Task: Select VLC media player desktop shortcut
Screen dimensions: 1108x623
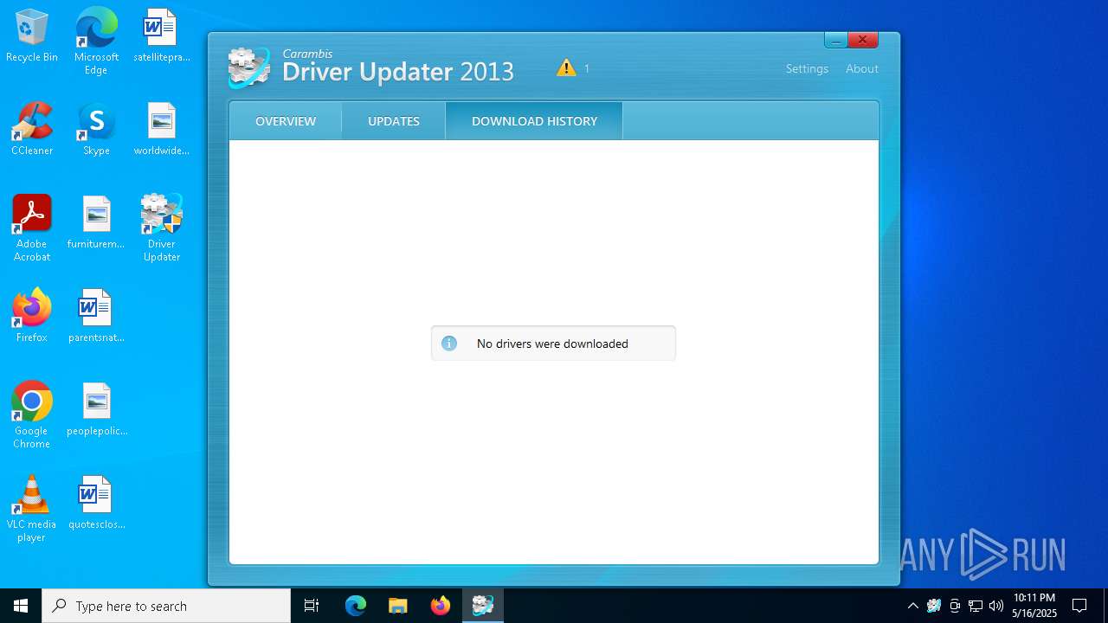Action: pos(32,509)
